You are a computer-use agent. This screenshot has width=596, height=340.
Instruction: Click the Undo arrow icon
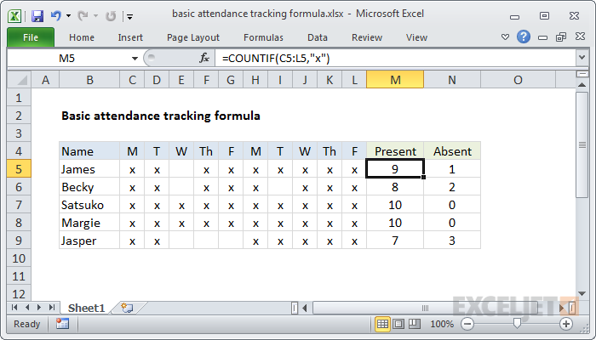point(56,15)
